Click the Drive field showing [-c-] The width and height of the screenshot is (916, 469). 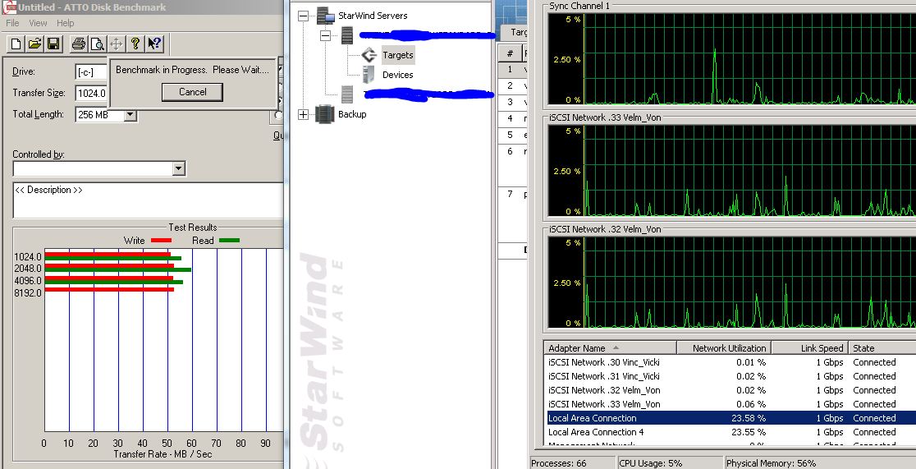click(92, 72)
